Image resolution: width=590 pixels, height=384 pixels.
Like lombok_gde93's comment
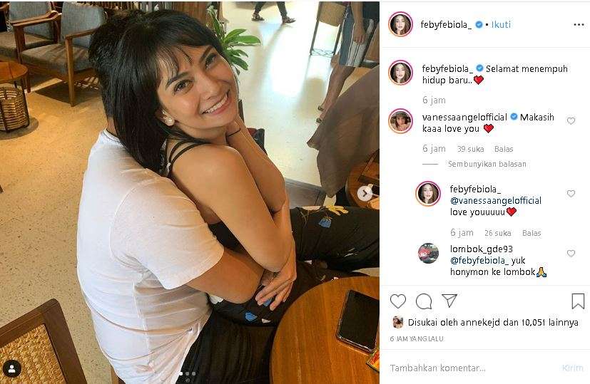[571, 253]
